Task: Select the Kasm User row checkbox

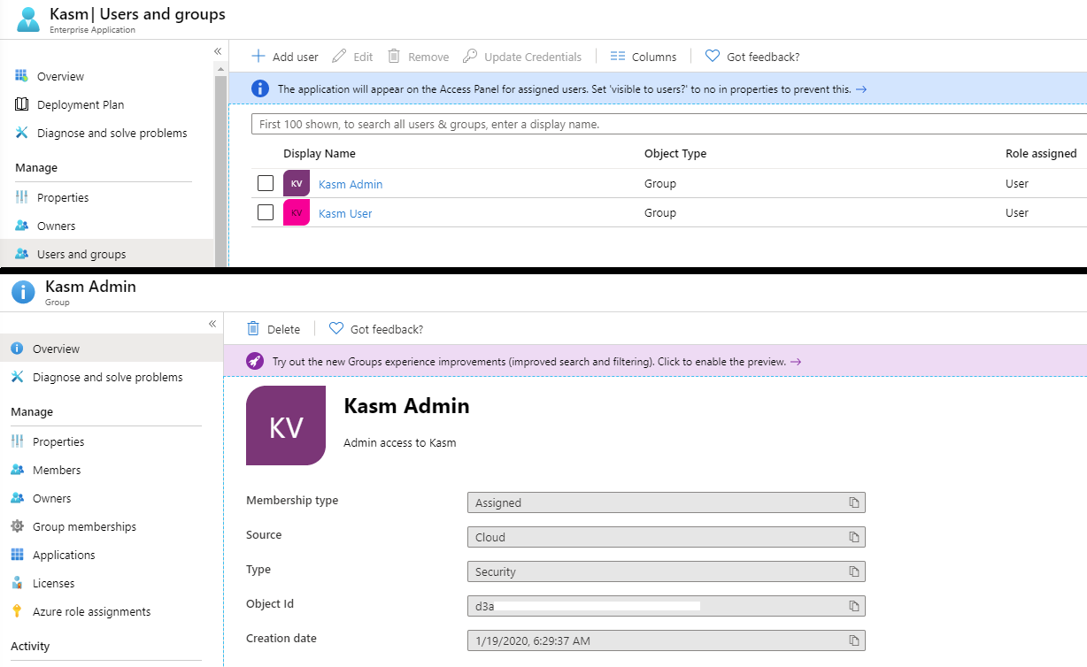Action: coord(266,212)
